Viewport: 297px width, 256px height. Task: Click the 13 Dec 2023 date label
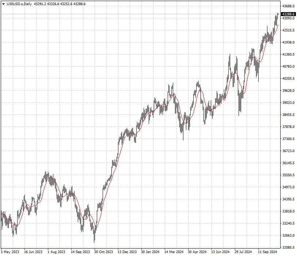tap(127, 252)
